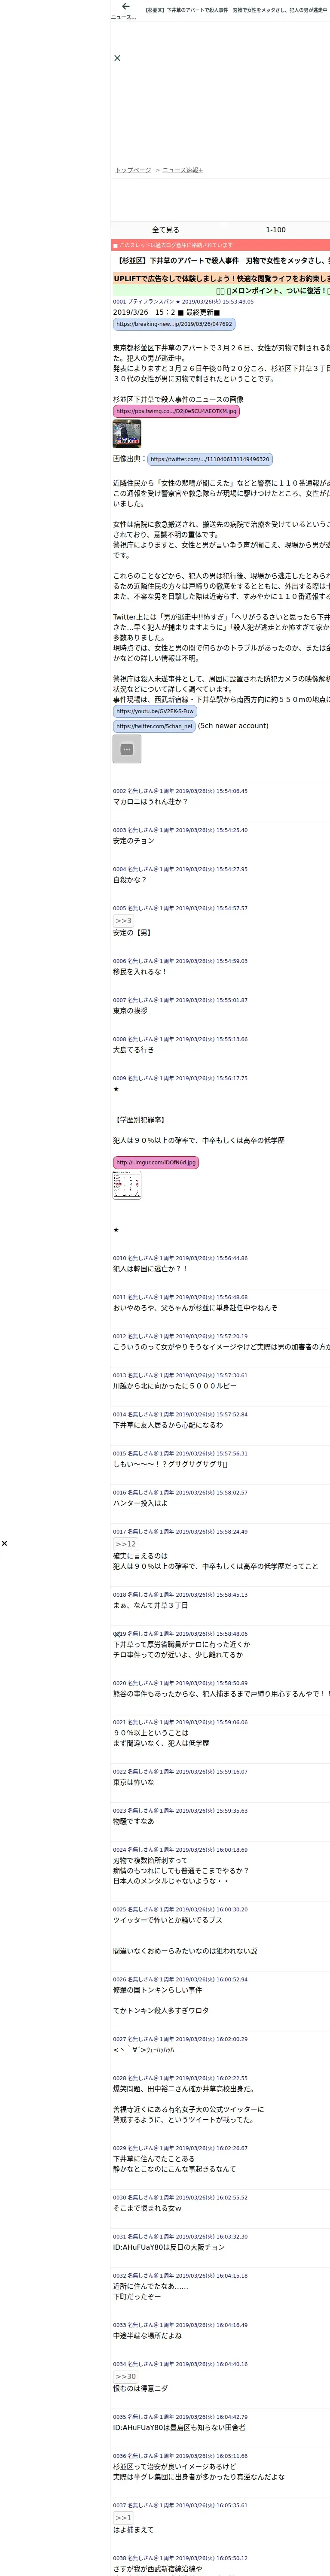Select the 1-100 range tab
The width and height of the screenshot is (330, 2576).
pos(275,230)
